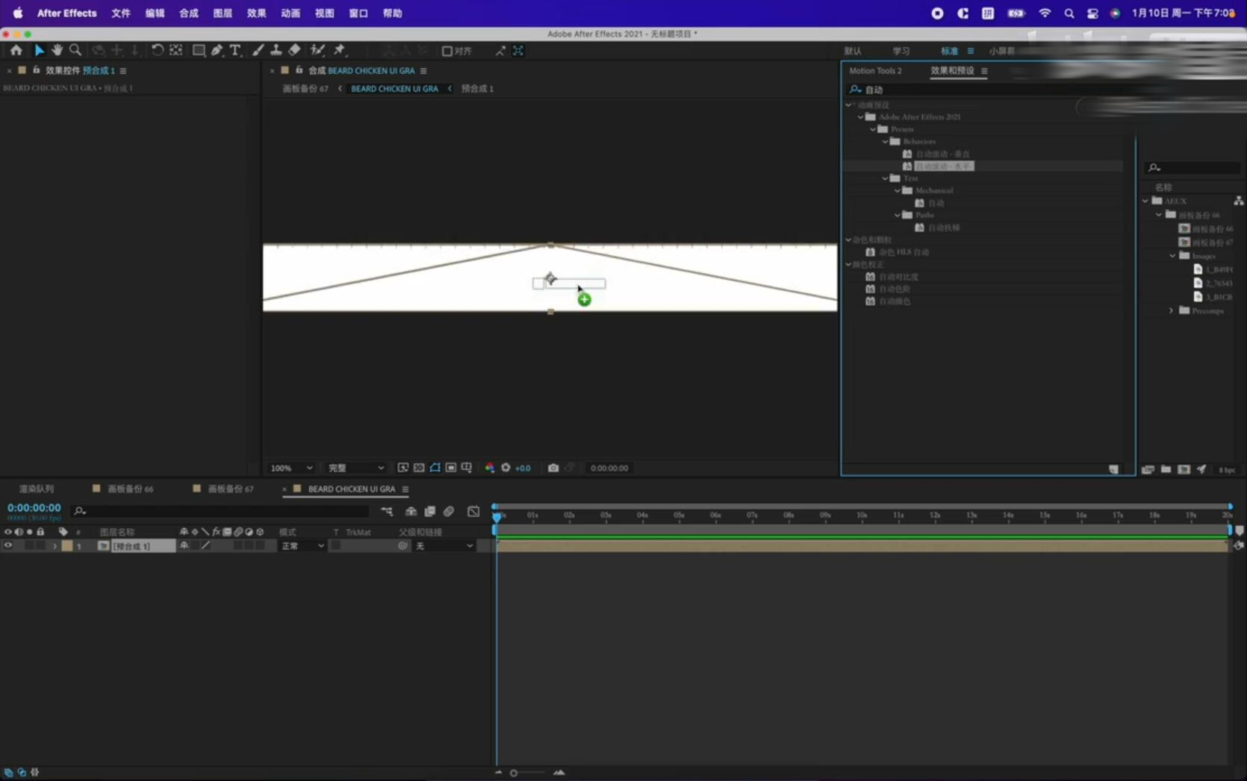Click the timeline zoom slider handle
1247x781 pixels.
click(514, 773)
